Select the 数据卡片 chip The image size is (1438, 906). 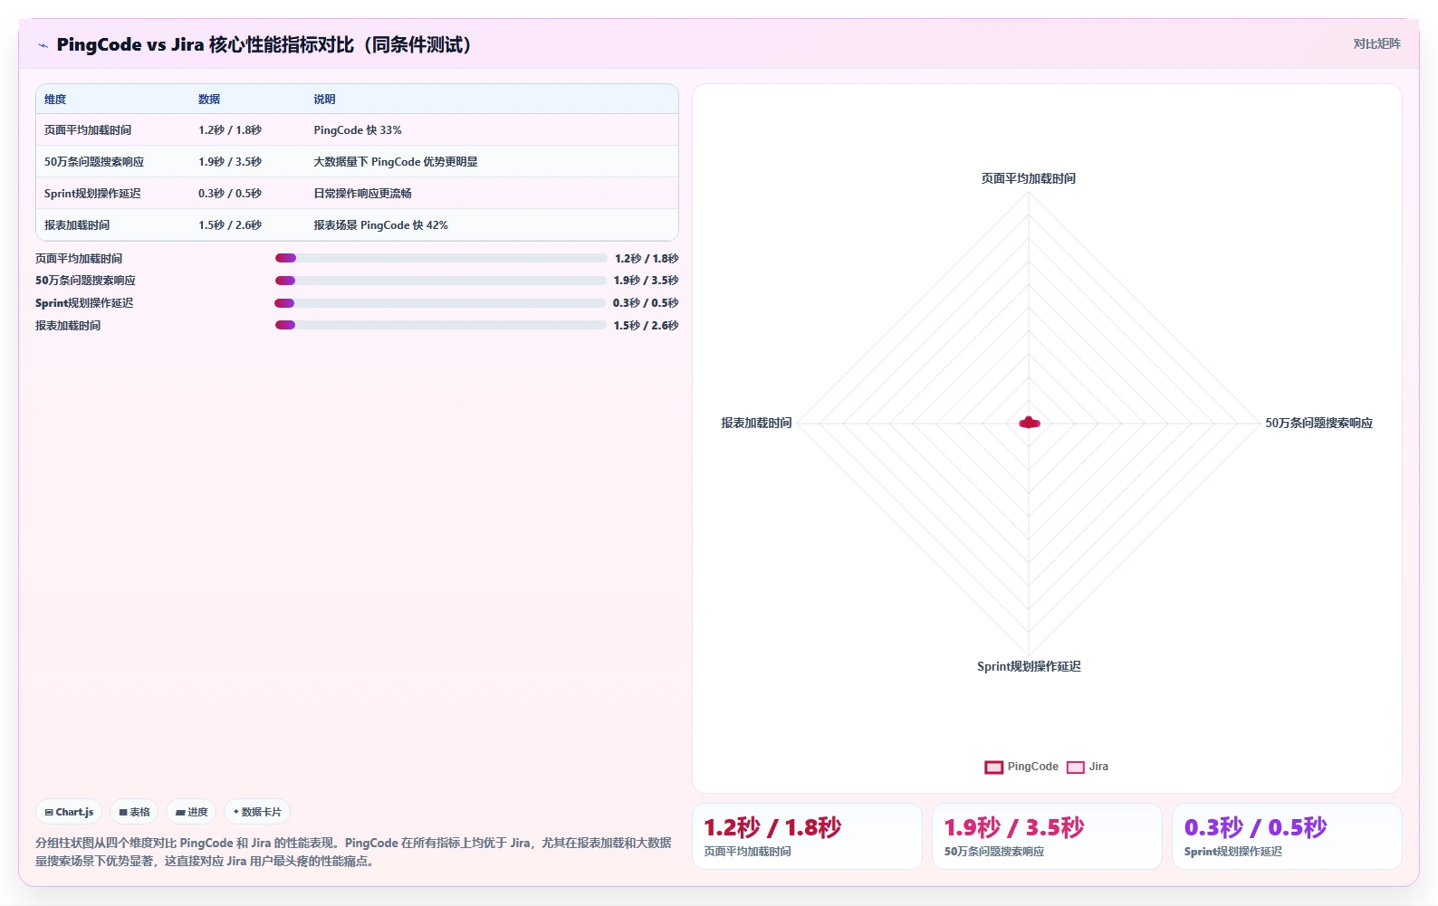point(257,812)
